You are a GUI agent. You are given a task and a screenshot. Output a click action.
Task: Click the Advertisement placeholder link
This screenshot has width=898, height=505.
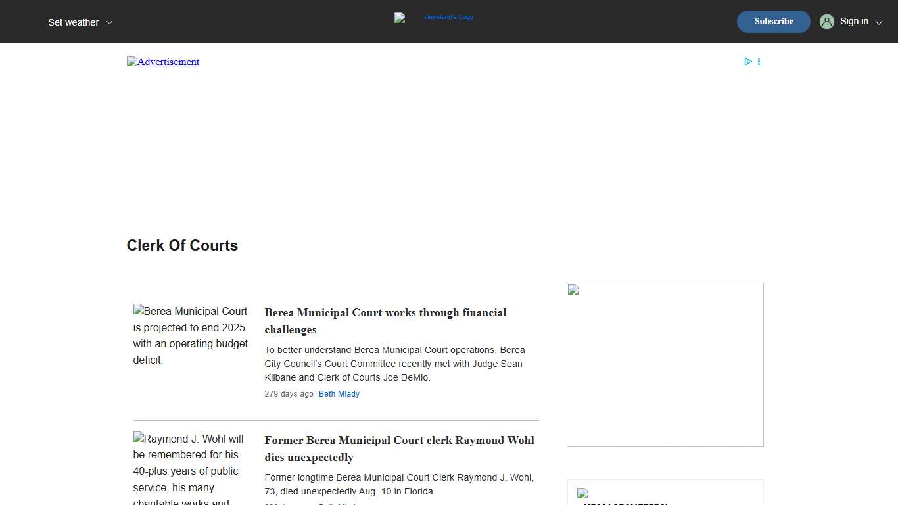pyautogui.click(x=162, y=61)
